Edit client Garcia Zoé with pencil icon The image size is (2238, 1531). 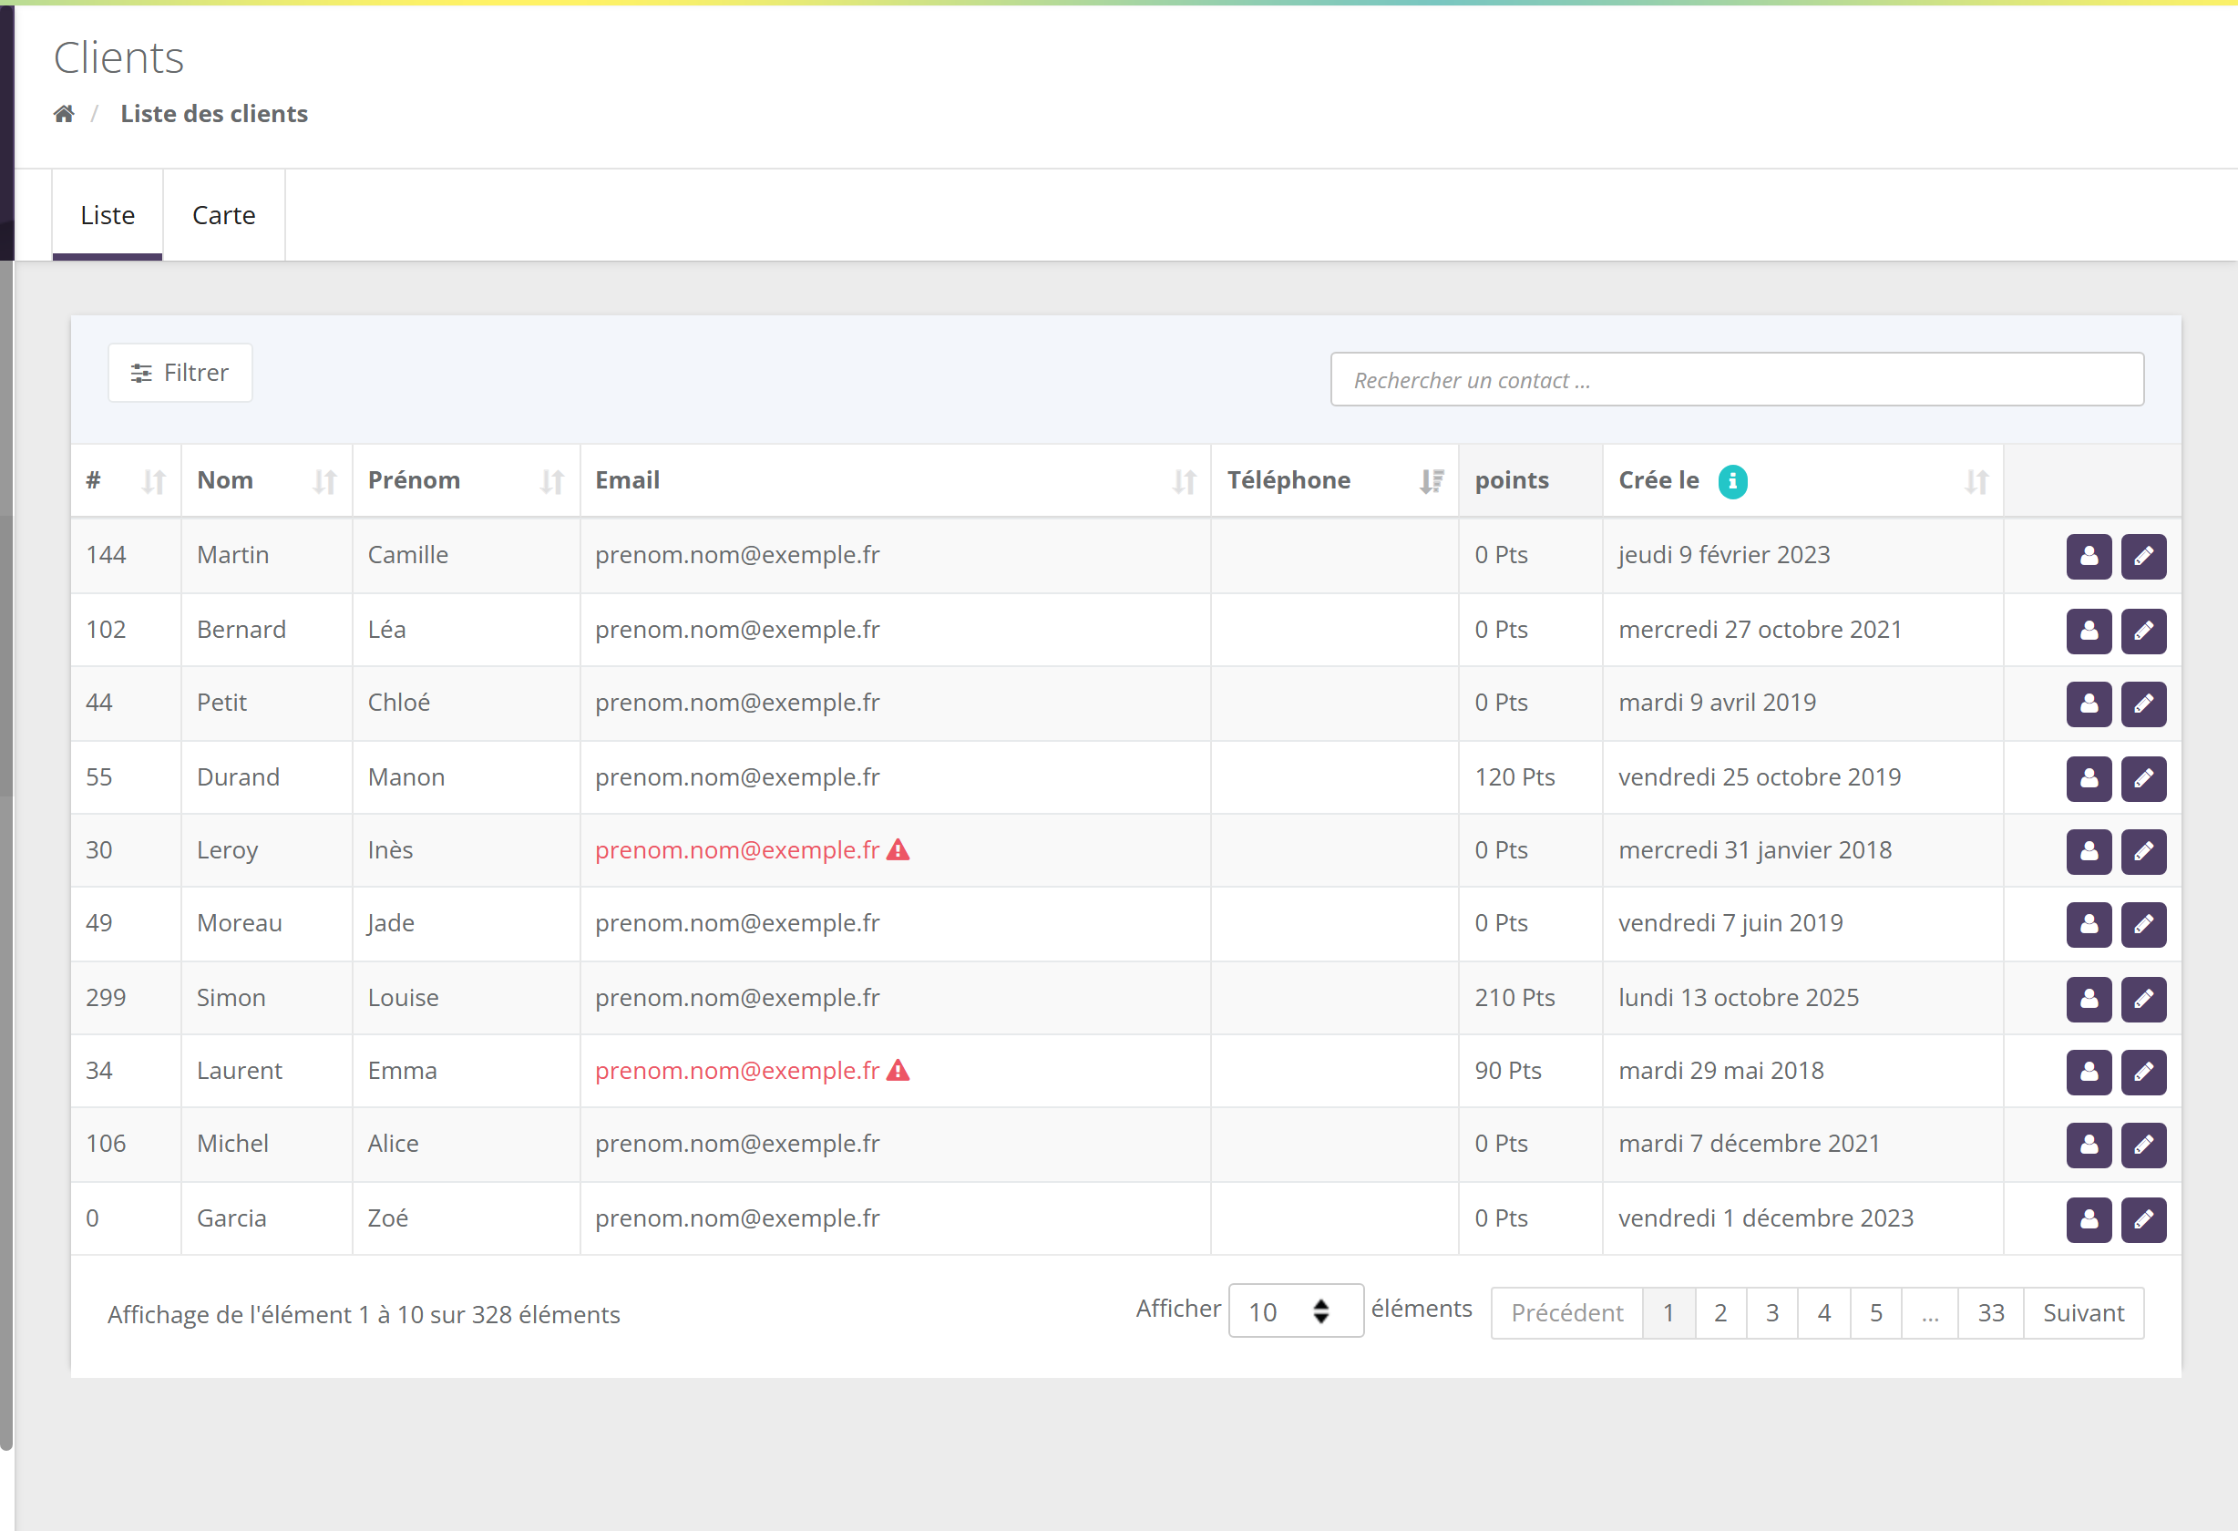click(2143, 1220)
